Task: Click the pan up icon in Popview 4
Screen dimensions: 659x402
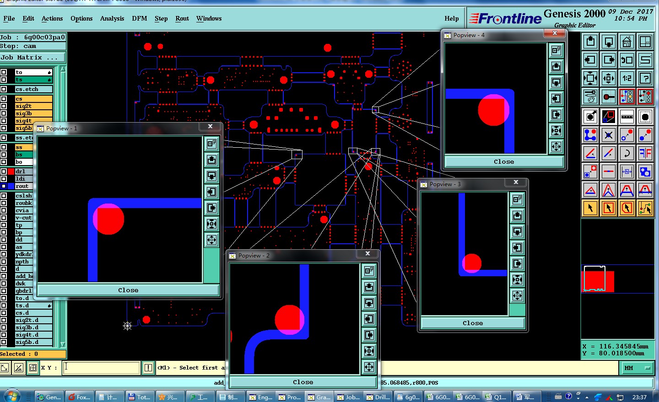Action: 556,66
